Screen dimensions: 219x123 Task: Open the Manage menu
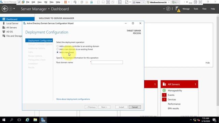tap(186, 9)
